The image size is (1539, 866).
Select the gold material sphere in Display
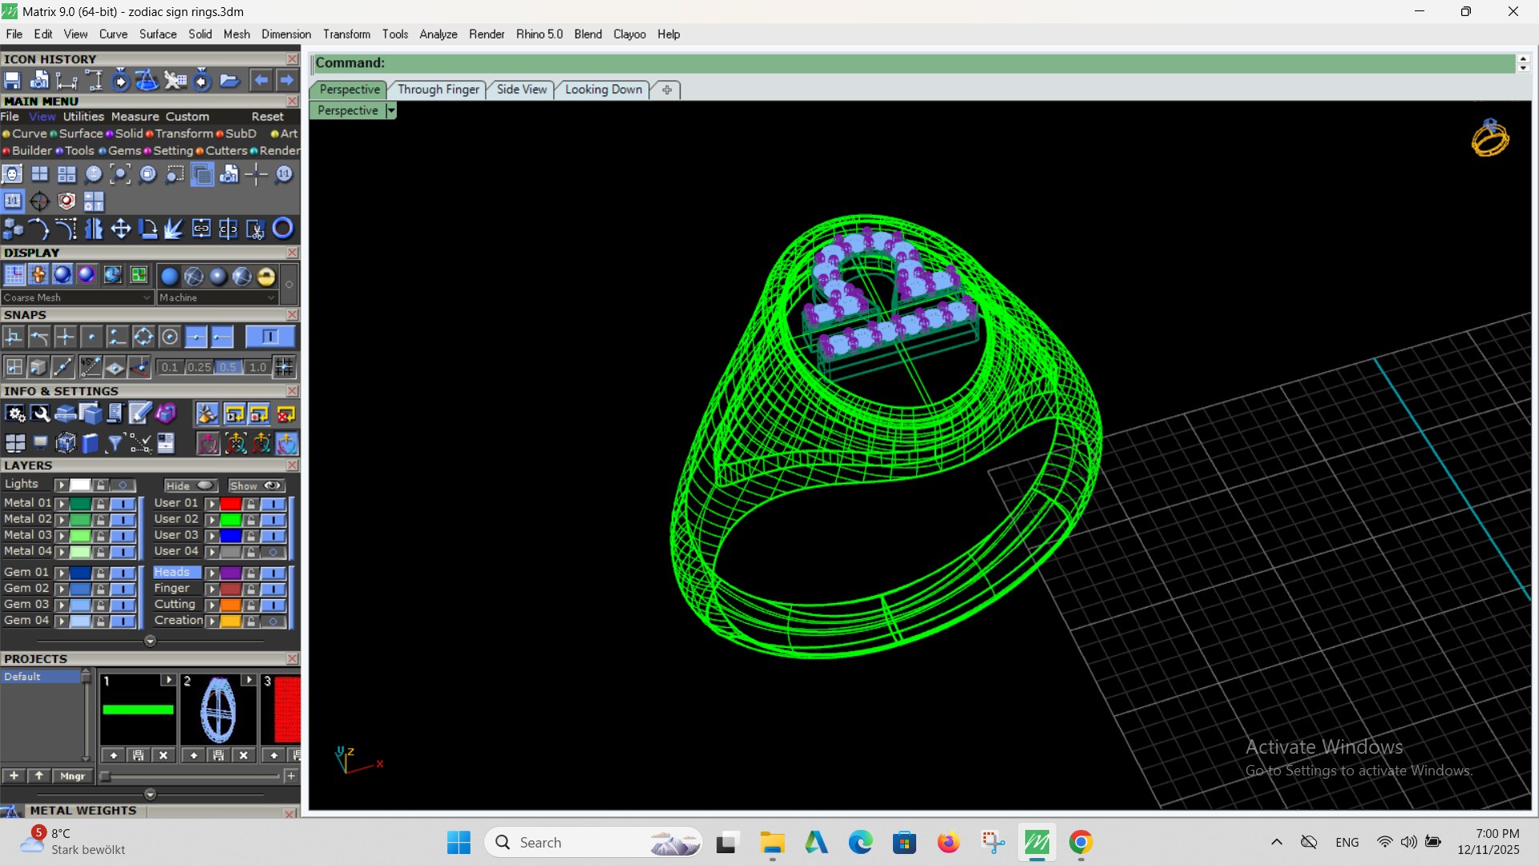(x=266, y=277)
